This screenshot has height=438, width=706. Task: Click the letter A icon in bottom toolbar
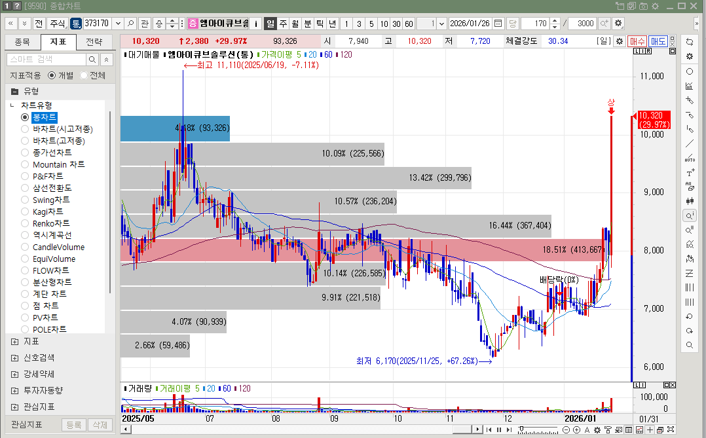(x=587, y=430)
